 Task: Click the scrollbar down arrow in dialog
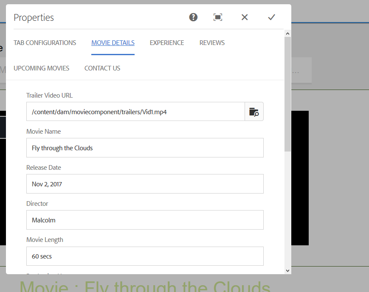coord(287,270)
